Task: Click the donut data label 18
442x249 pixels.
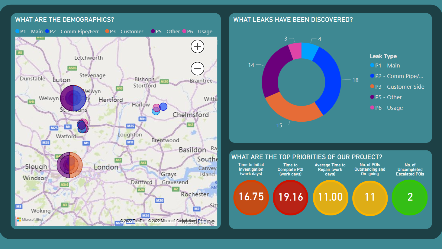Action: click(355, 80)
